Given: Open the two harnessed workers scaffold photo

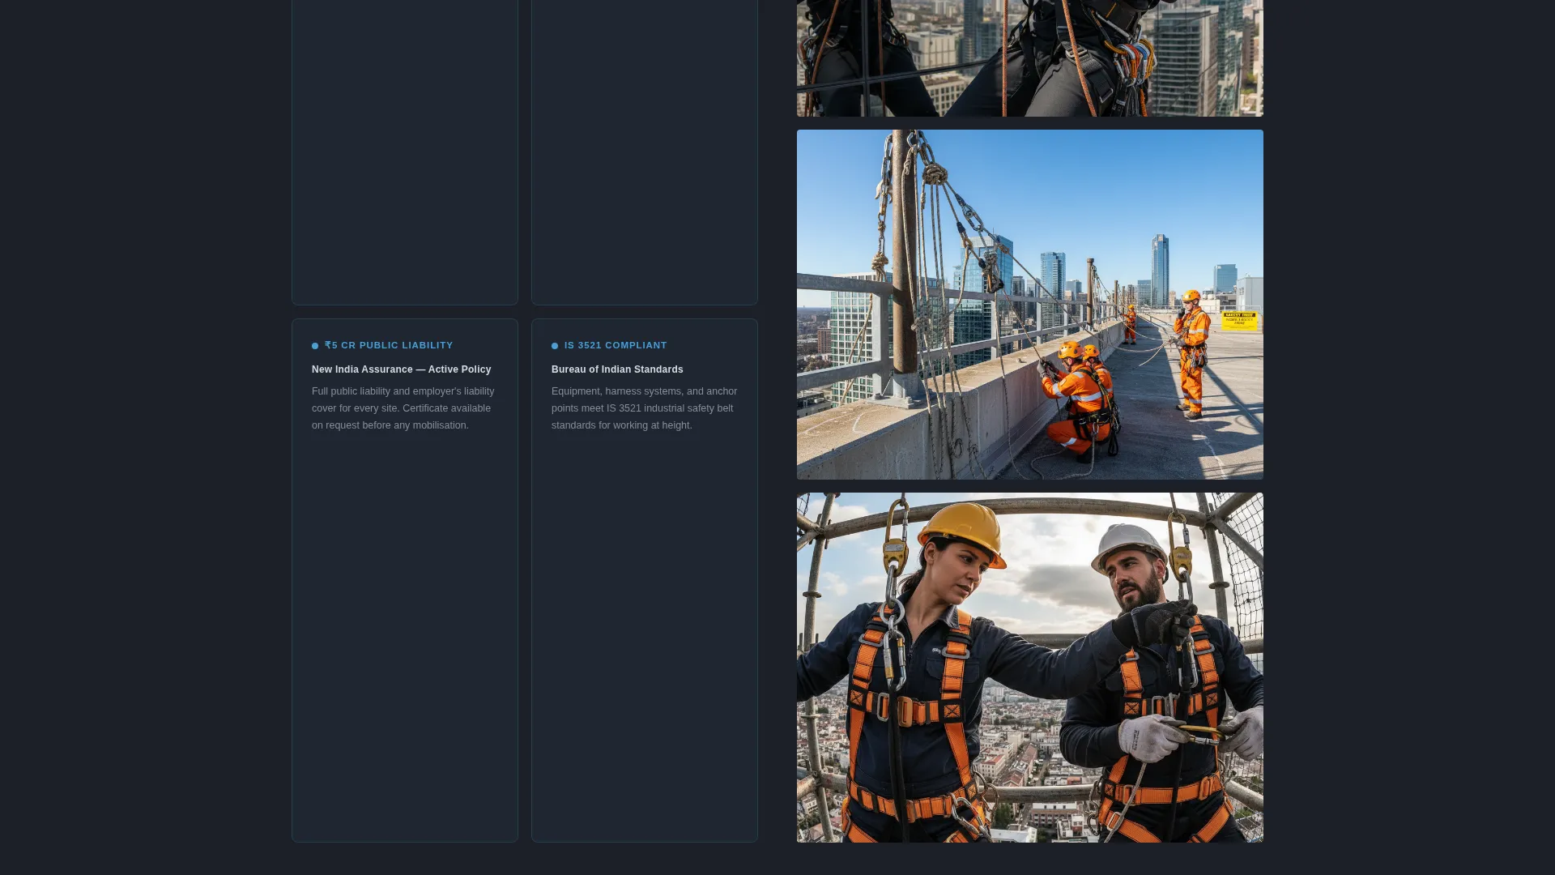Looking at the screenshot, I should click(x=1030, y=668).
